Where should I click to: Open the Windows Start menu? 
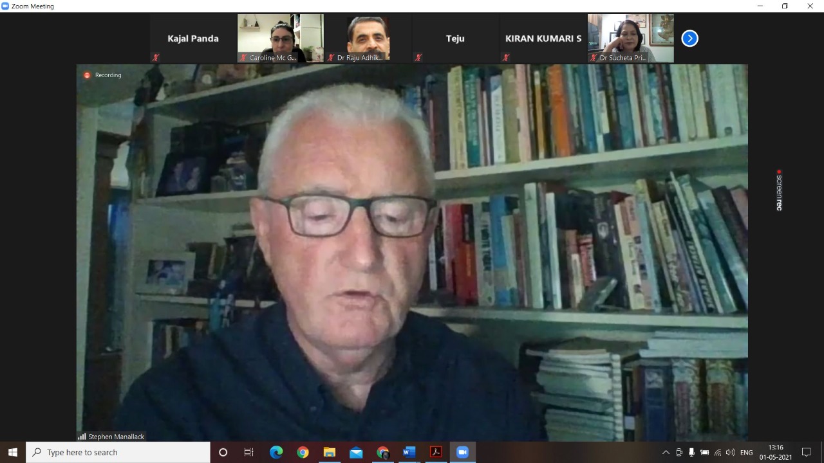13,452
